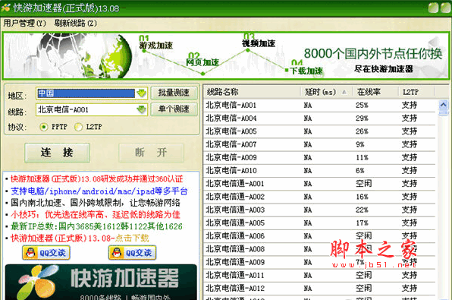Minimize the window with the left title-bar button
Viewport: 452px width, 300px height.
(433, 8)
